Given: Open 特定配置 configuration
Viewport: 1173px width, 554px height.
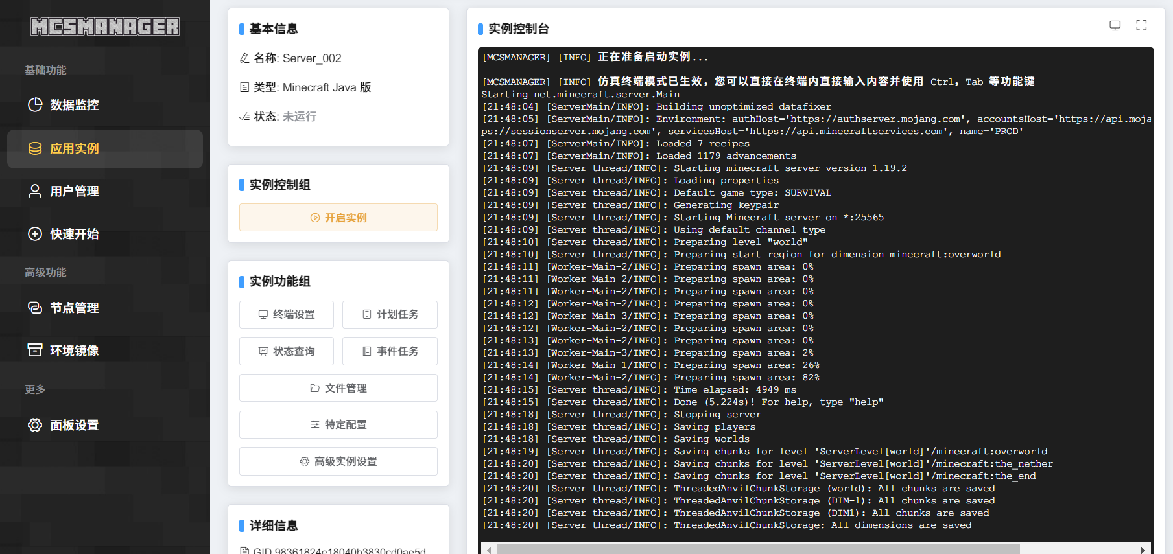Looking at the screenshot, I should click(x=338, y=424).
